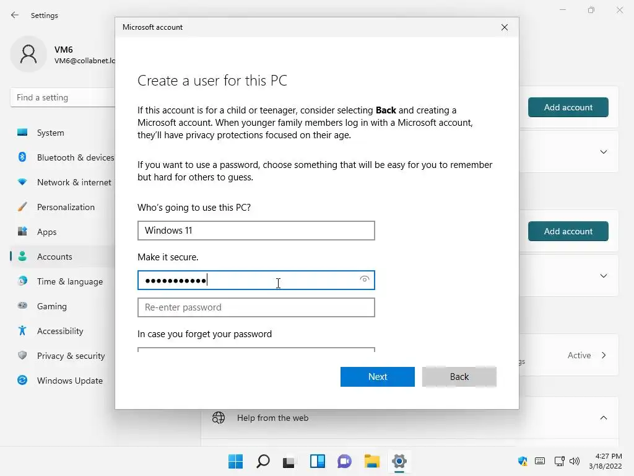Click the Time & language label
The image size is (634, 476).
(70, 281)
